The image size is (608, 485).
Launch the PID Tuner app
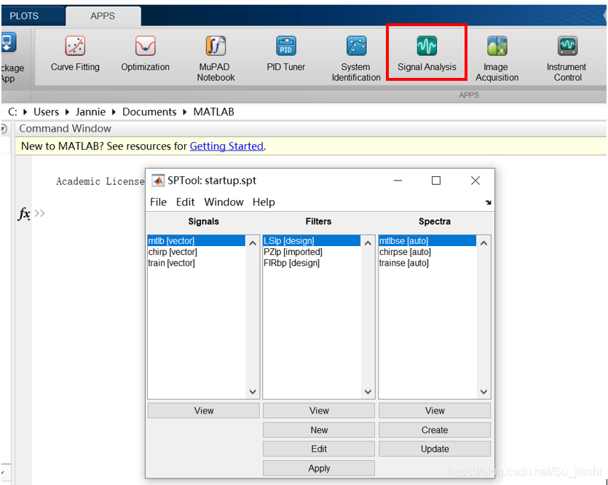click(285, 55)
